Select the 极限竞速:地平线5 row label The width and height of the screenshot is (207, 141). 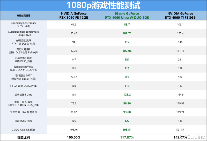tap(24, 68)
